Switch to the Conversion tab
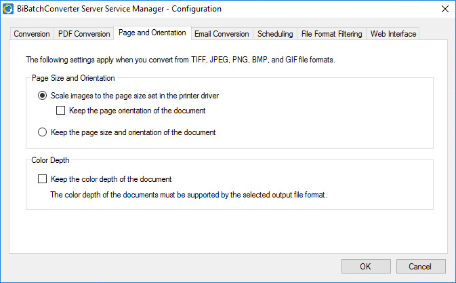 31,34
